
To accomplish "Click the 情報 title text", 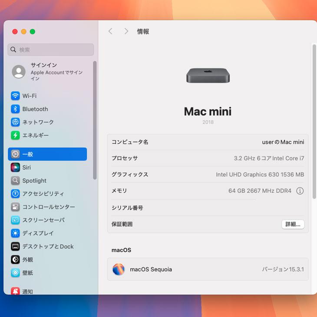I will tap(143, 32).
